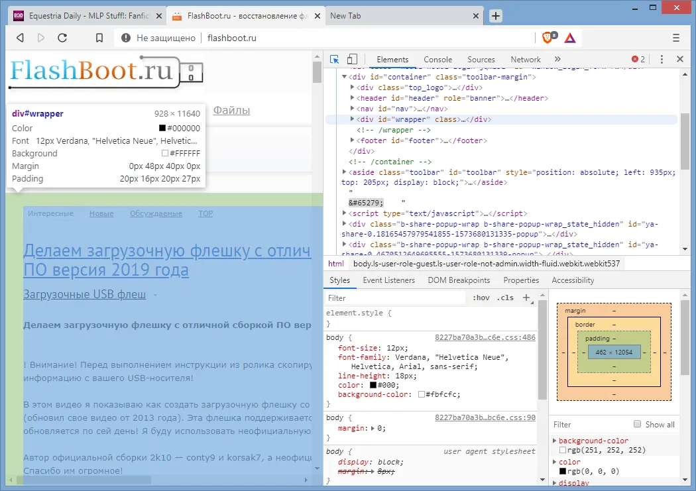696x491 pixels.
Task: Open the Файлы link on the page
Action: (x=232, y=110)
